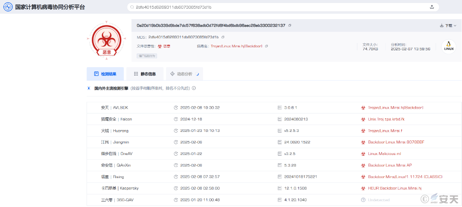Click the clock icon in Huorong row

coord(176,131)
